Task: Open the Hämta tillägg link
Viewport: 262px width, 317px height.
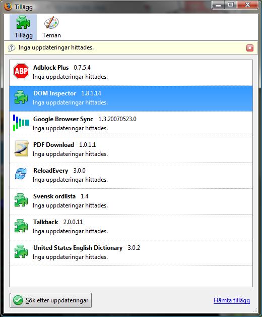Action: click(232, 300)
